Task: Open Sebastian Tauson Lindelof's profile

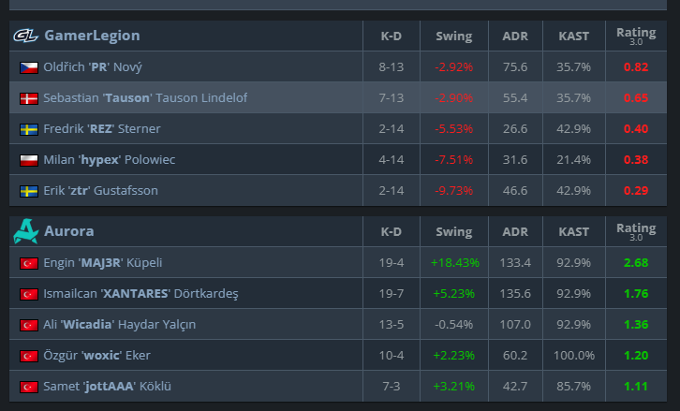Action: pyautogui.click(x=145, y=98)
